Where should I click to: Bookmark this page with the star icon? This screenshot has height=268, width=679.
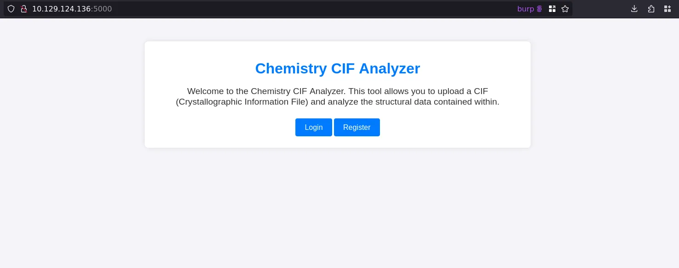(x=565, y=9)
